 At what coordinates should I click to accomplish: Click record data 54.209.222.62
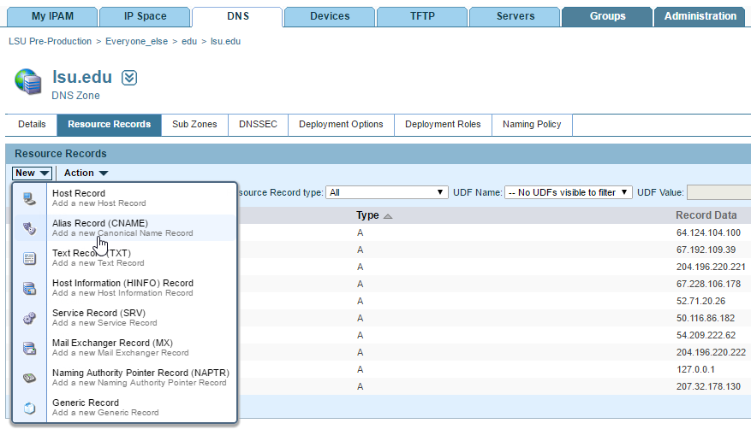click(706, 336)
